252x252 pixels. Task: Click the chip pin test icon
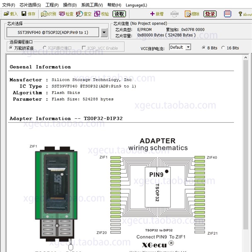227,14
